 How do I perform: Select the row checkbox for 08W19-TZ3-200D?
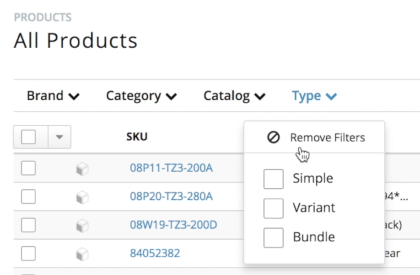[x=28, y=225]
